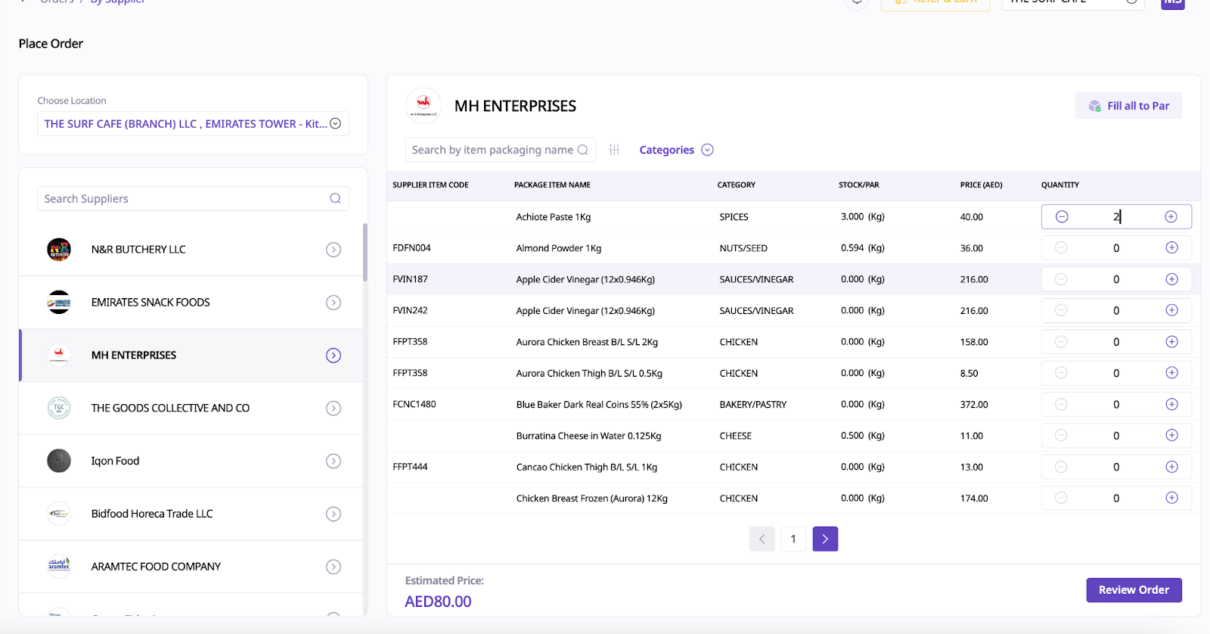Open ARAMTEC FOOD COMPANY arrow
Image resolution: width=1210 pixels, height=634 pixels.
point(334,567)
